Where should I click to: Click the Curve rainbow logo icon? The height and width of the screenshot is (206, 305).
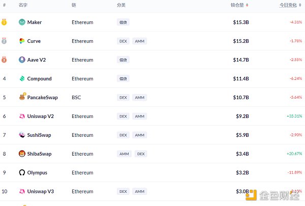click(x=22, y=41)
